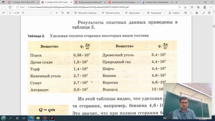Print the PDF document
The image size is (215, 121).
click(x=185, y=13)
